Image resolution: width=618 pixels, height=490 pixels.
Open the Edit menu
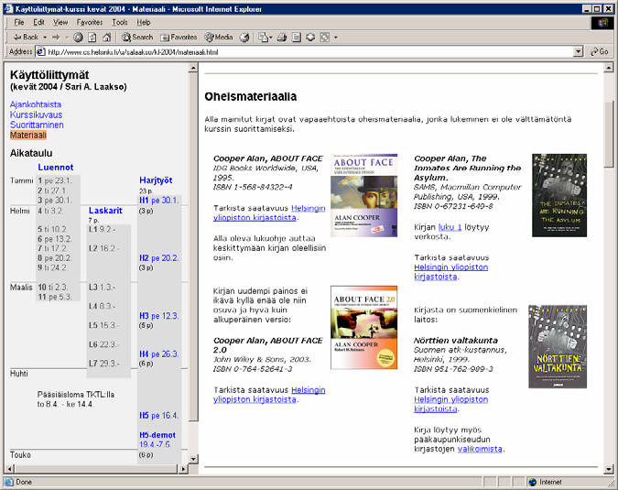point(38,23)
